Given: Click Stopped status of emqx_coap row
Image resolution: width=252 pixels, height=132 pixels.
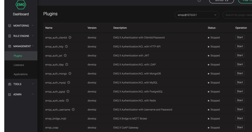Looking at the screenshot, I should click(x=214, y=127).
